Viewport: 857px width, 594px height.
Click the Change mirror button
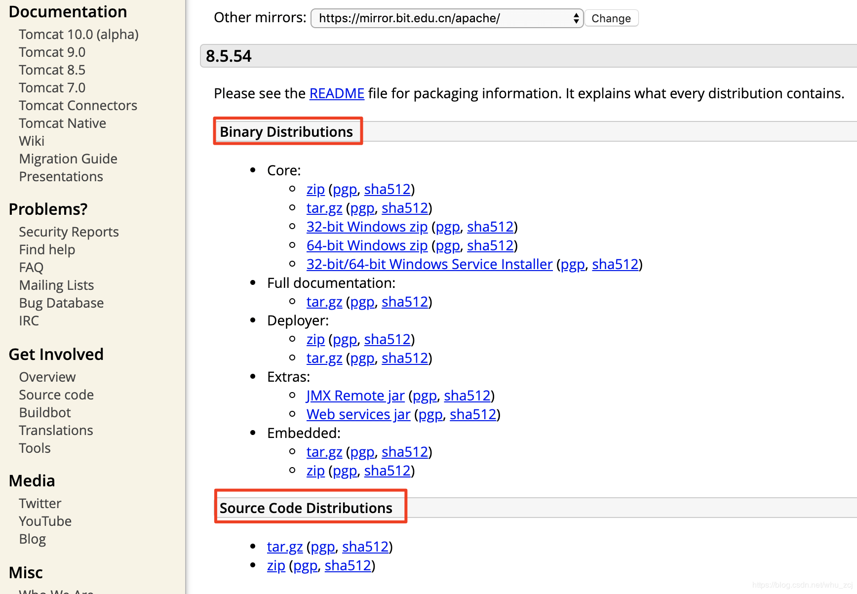click(611, 18)
